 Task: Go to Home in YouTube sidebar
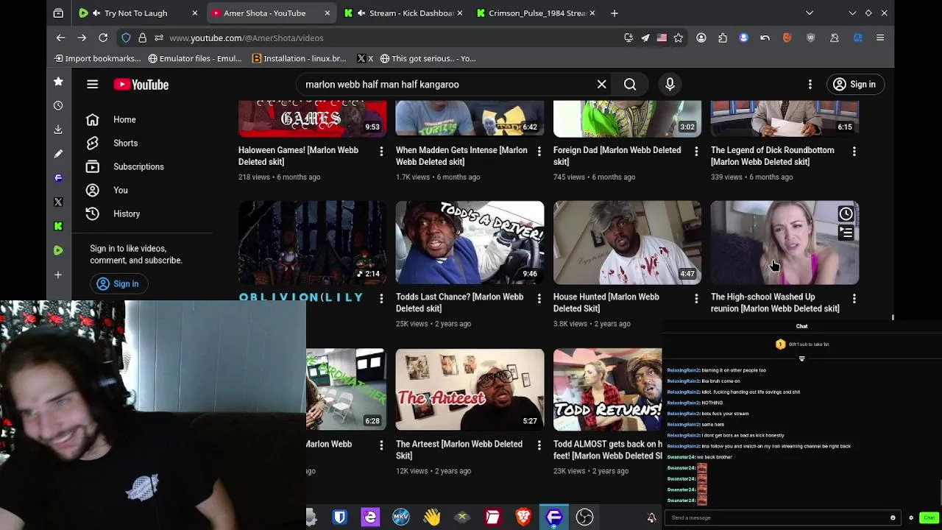coord(124,119)
